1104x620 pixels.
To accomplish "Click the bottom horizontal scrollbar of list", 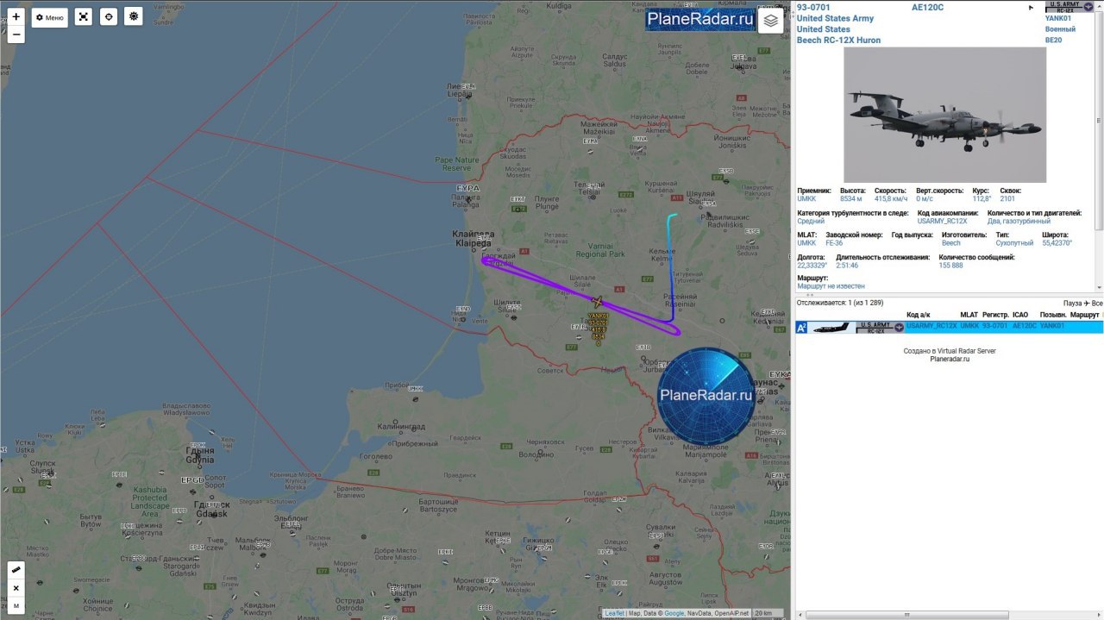I will click(949, 615).
